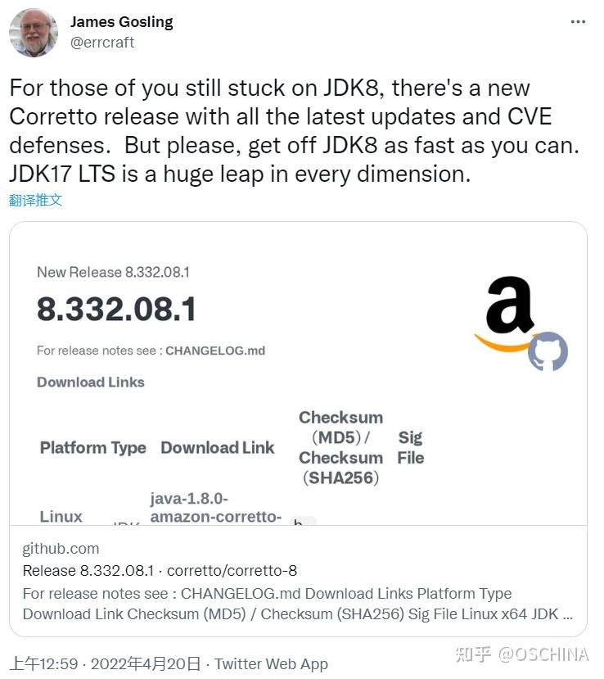The width and height of the screenshot is (604, 679).
Task: Click the 翻译推文 translate link
Action: coord(36,200)
